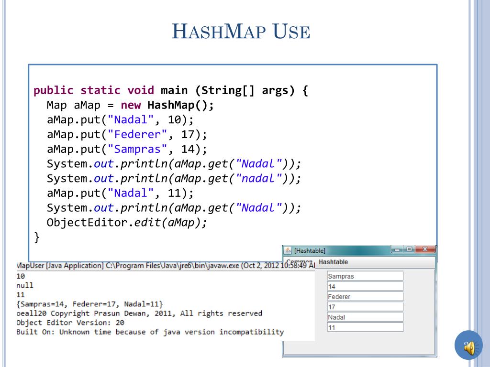Close the Hashtable window
This screenshot has width=490, height=367.
click(x=425, y=249)
